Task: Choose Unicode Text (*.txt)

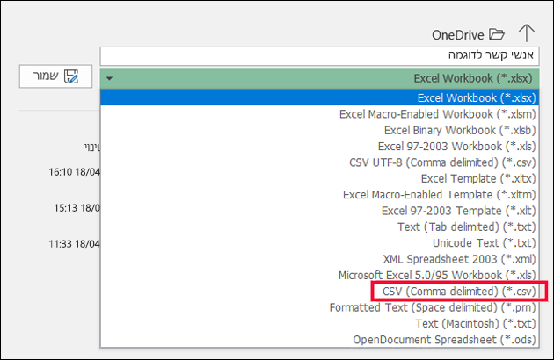Action: (x=319, y=243)
